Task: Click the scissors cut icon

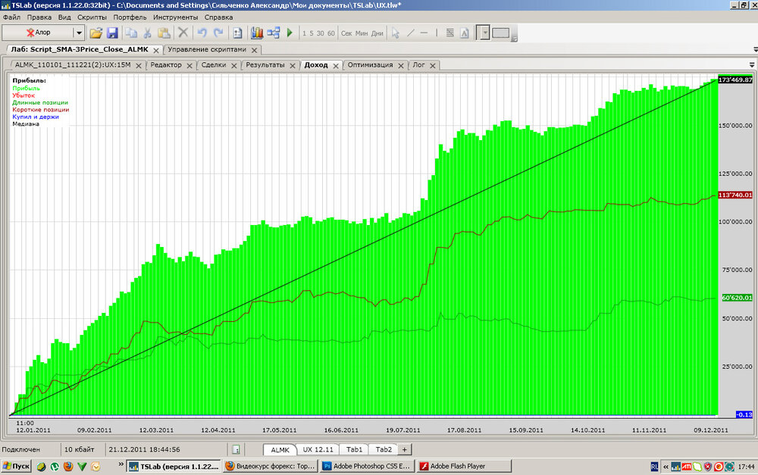Action: [148, 33]
